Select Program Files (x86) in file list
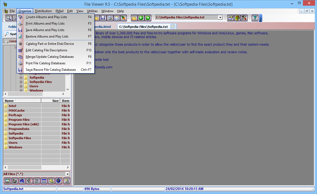This screenshot has height=194, width=317. 23,124
